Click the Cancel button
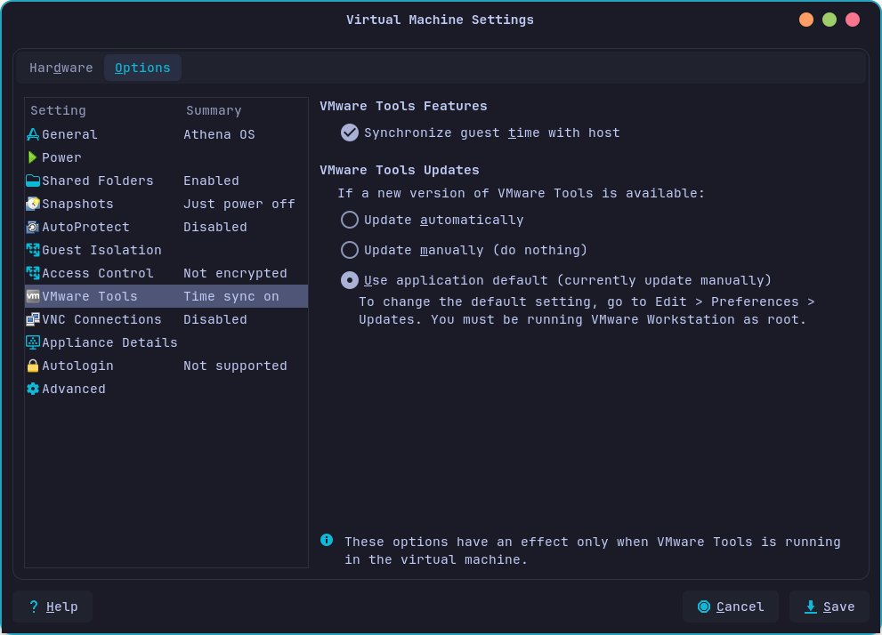Viewport: 882px width, 635px height. tap(731, 607)
